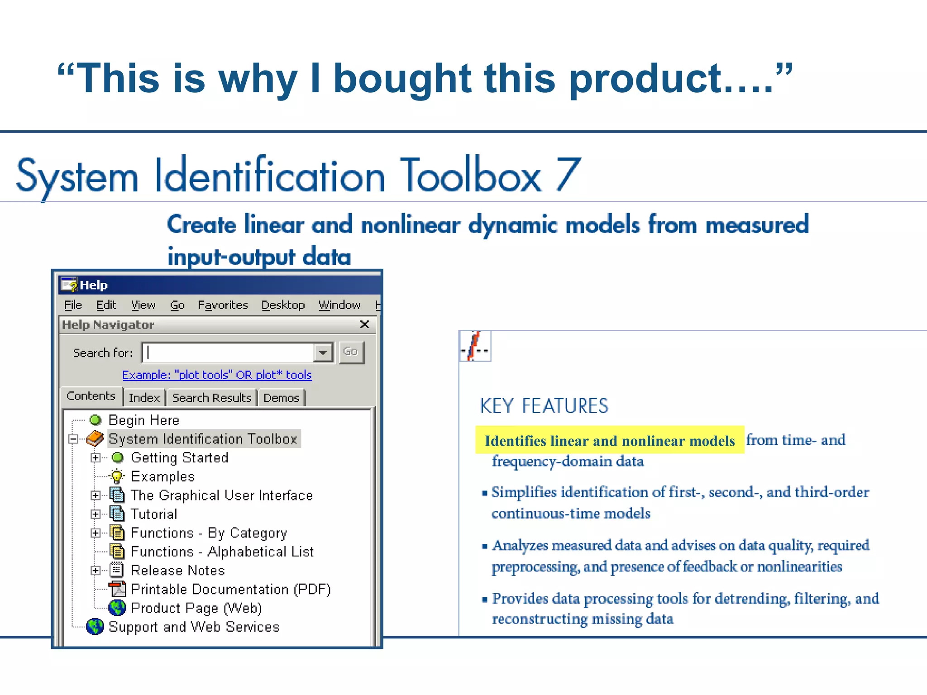Click the green Begin Here bullet icon
The width and height of the screenshot is (927, 695).
96,420
